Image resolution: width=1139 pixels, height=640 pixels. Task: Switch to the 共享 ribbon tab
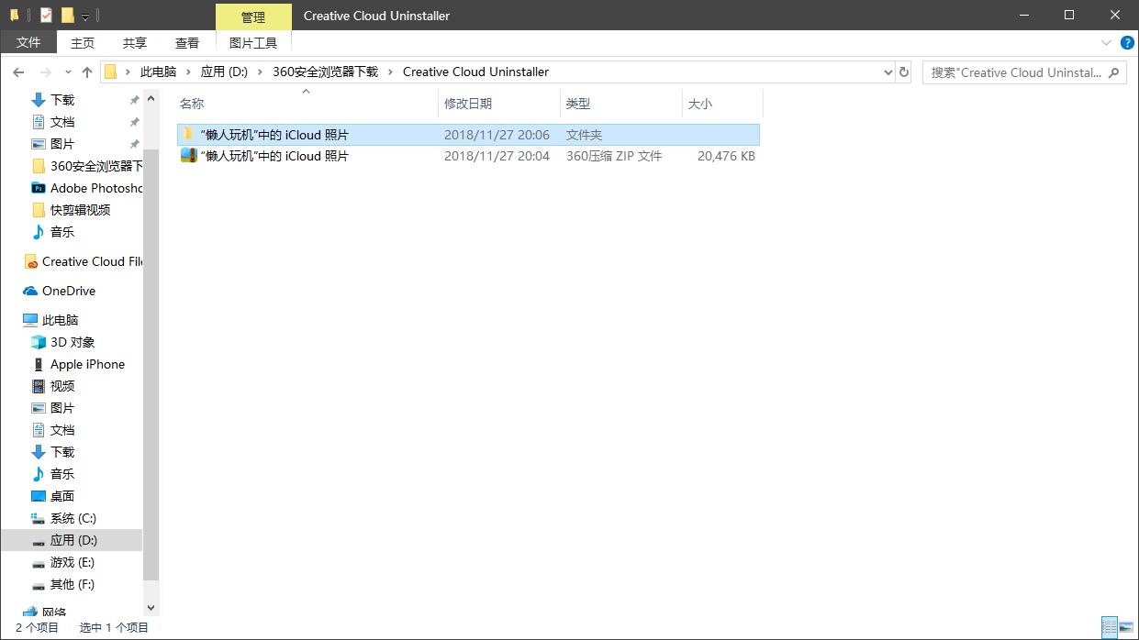[135, 42]
